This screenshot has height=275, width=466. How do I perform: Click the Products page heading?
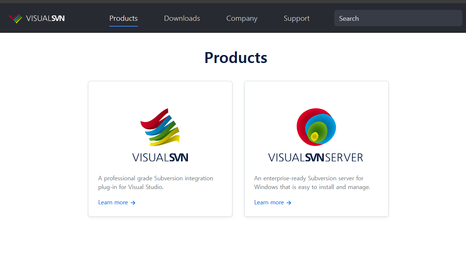pos(236,58)
